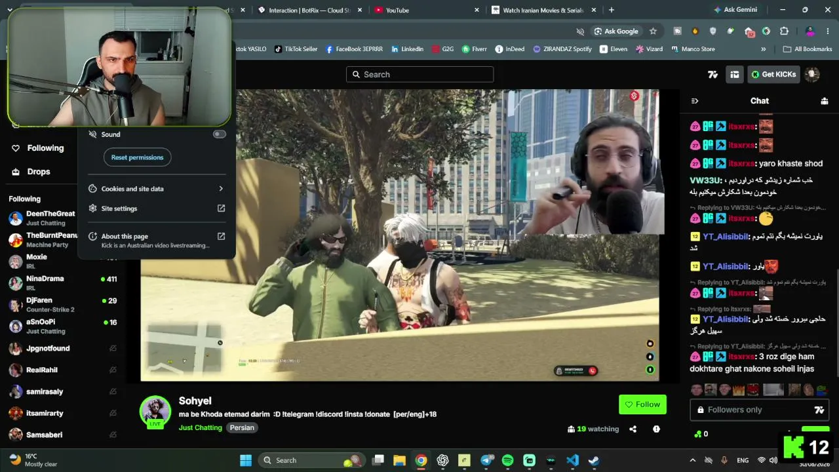The height and width of the screenshot is (472, 839).
Task: Switch to the Interaction BotRix tab
Action: pyautogui.click(x=310, y=10)
